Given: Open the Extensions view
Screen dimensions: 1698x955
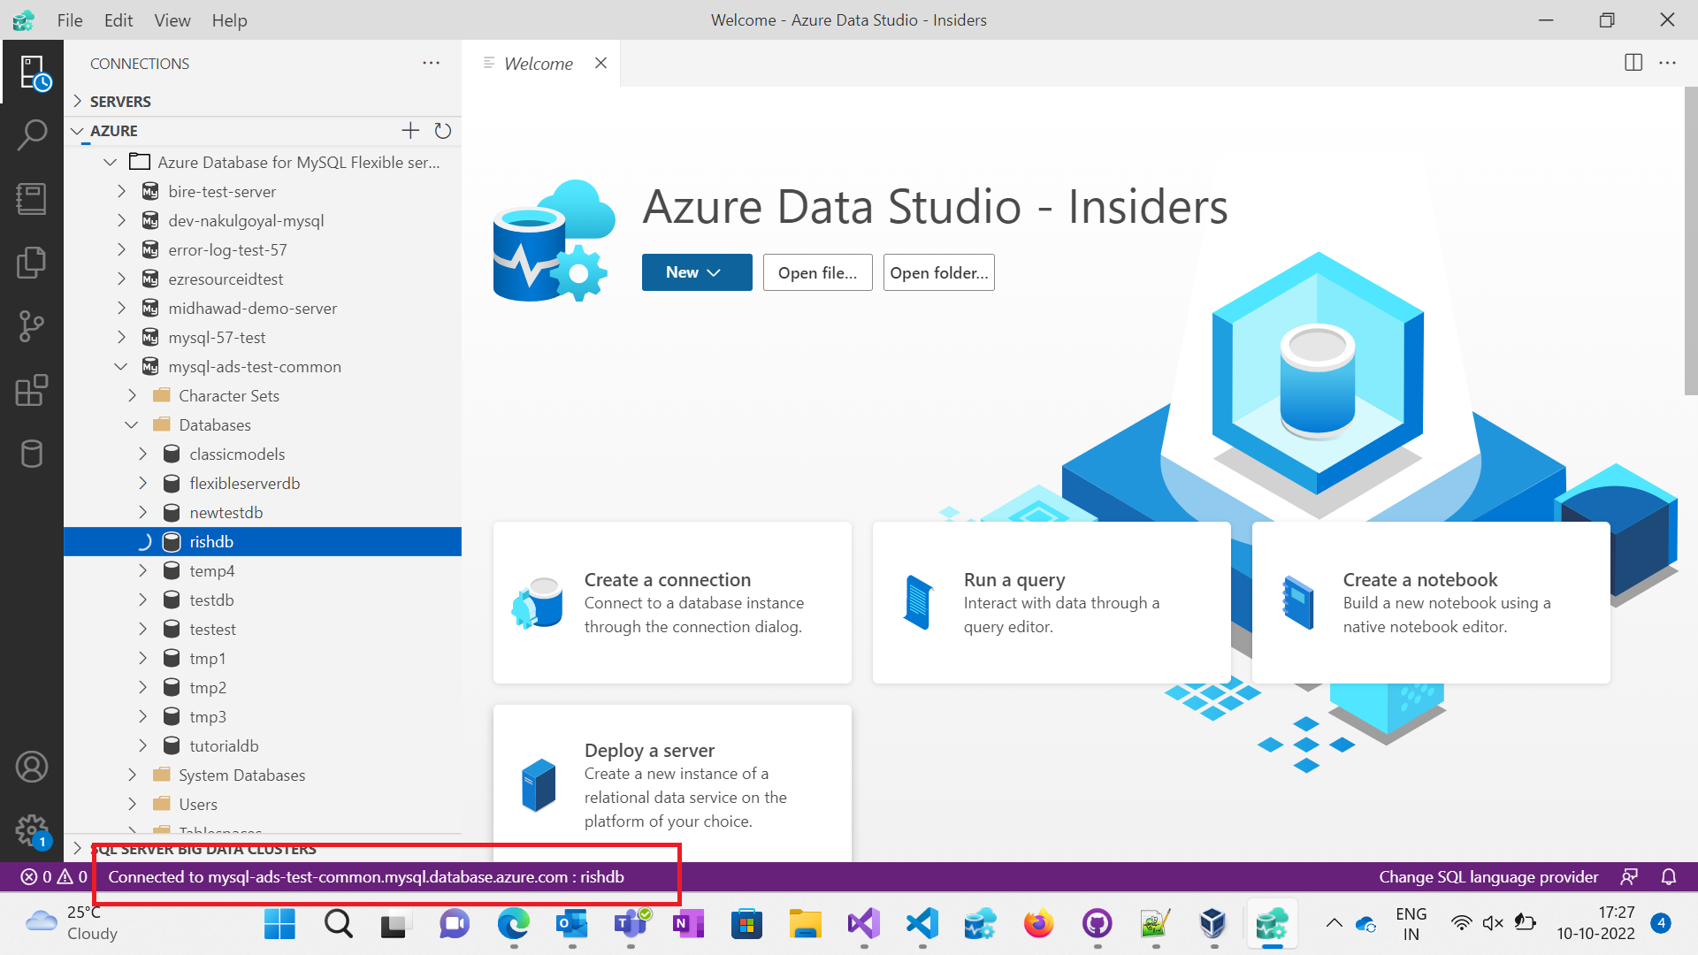Looking at the screenshot, I should 33,390.
